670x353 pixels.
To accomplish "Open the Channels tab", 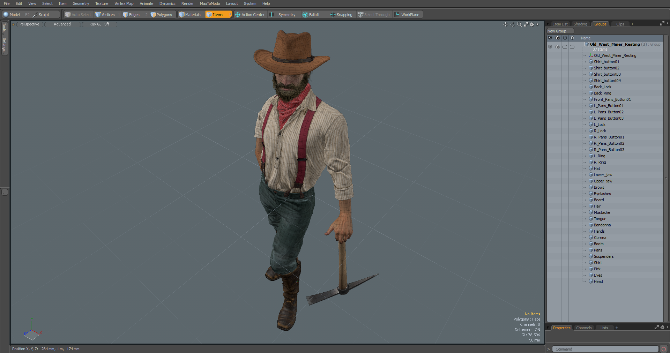I will coord(584,328).
